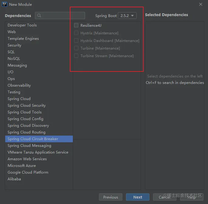The width and height of the screenshot is (208, 204).
Task: Toggle the Hystrix [Maintenance] checkbox
Action: tap(76, 33)
